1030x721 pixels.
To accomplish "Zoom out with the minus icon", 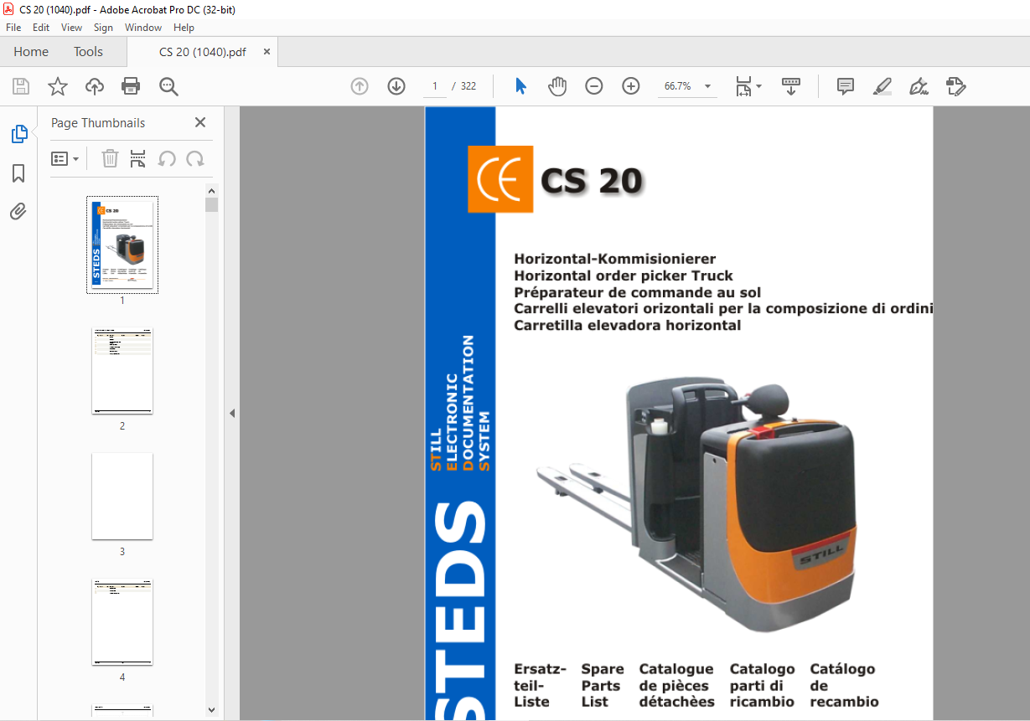I will 594,86.
